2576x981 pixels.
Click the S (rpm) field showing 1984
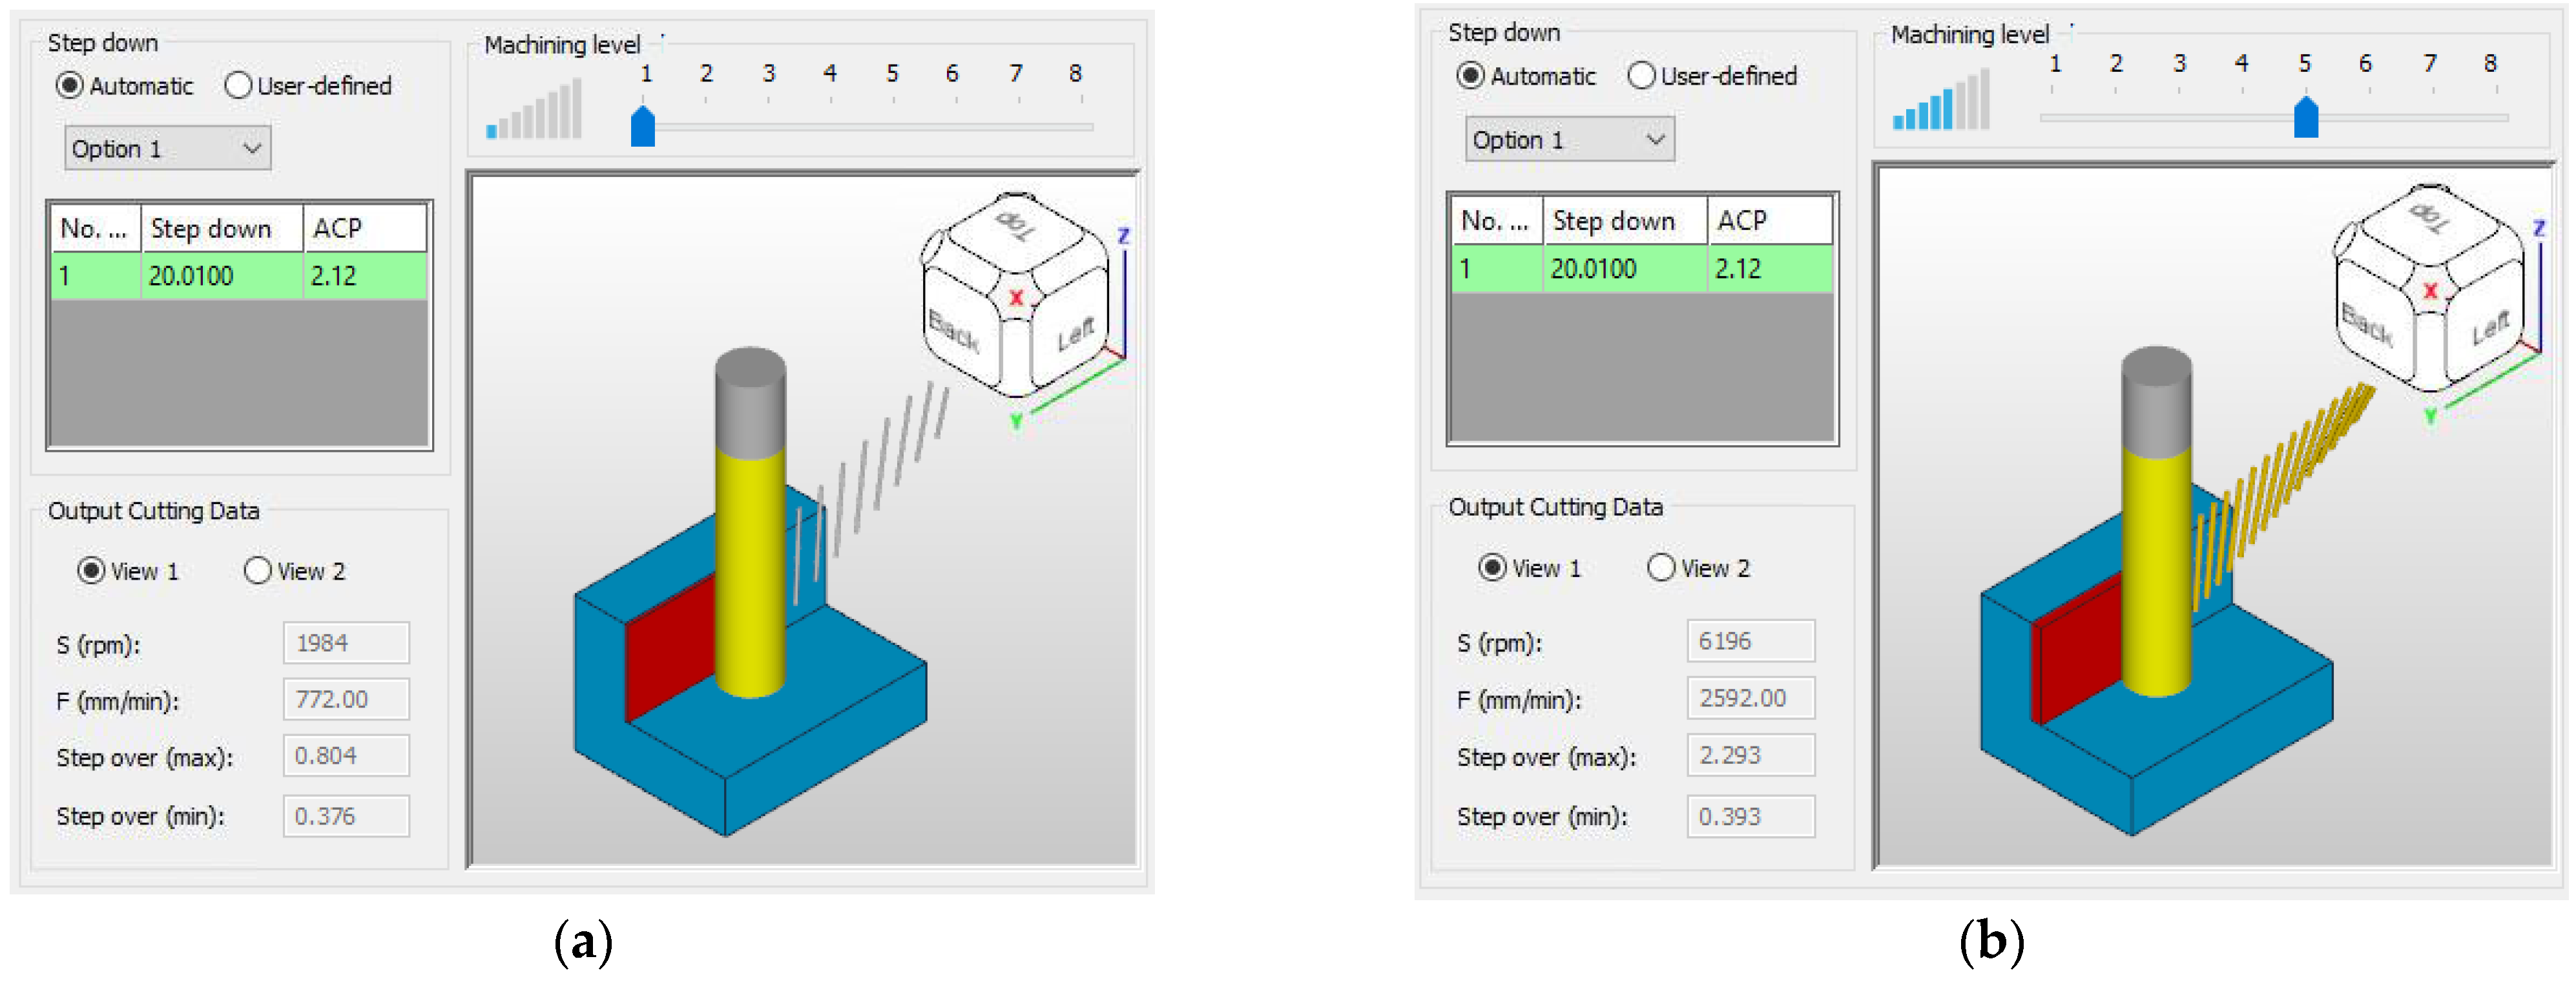tap(346, 643)
